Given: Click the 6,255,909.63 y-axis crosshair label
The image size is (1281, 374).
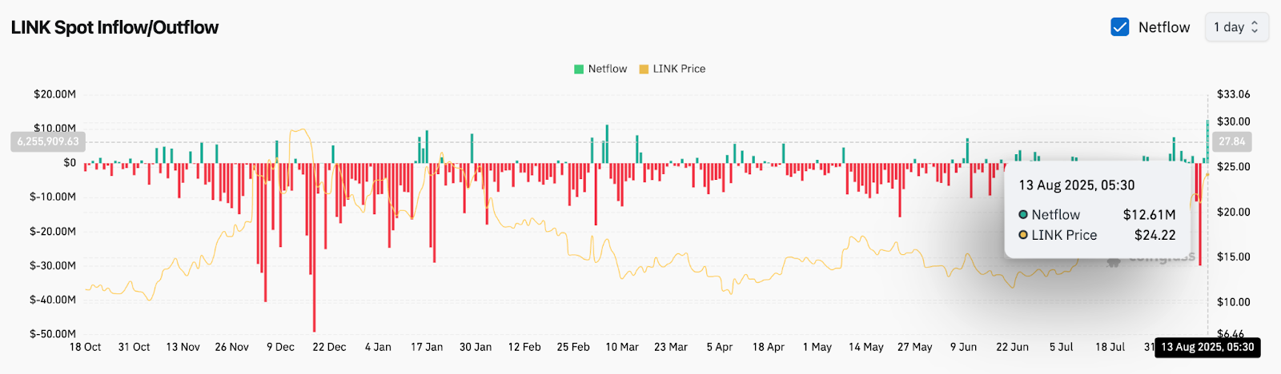Looking at the screenshot, I should click(48, 141).
